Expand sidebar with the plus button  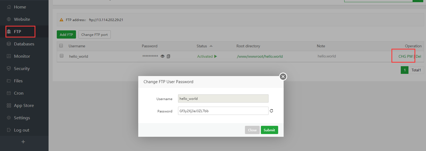tap(23, 142)
